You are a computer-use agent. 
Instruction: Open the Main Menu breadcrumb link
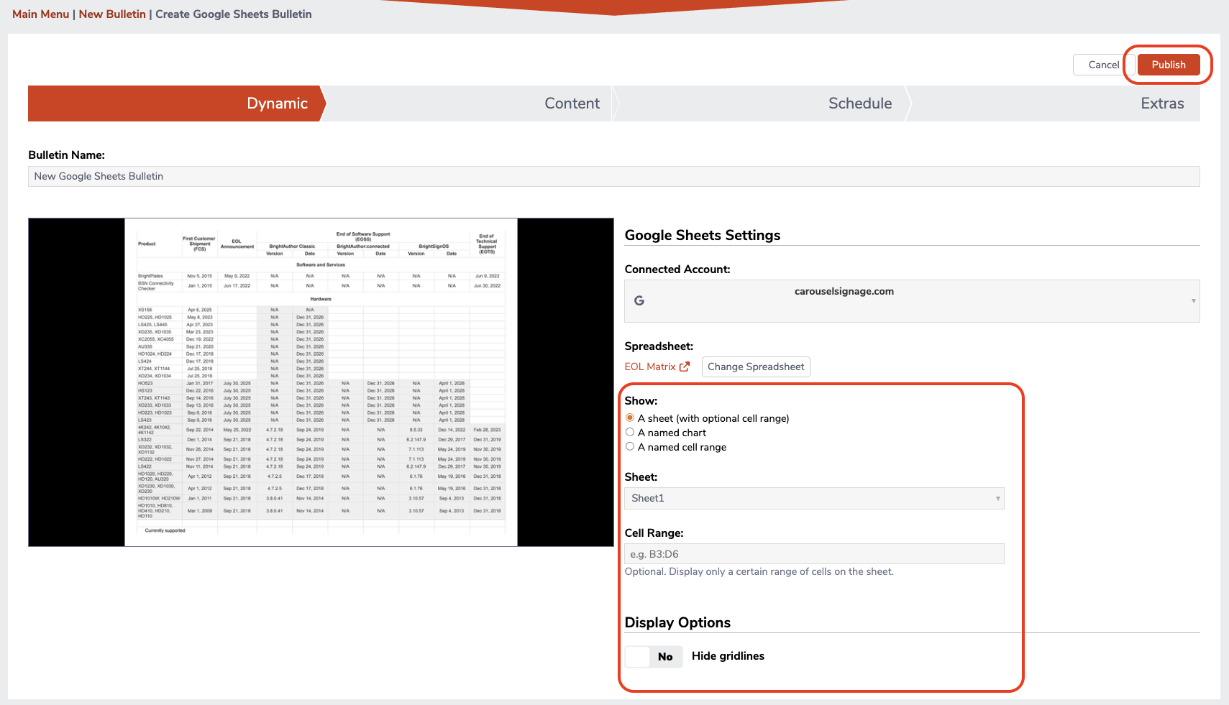40,14
